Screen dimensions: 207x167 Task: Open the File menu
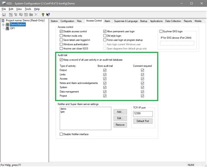point(3,9)
